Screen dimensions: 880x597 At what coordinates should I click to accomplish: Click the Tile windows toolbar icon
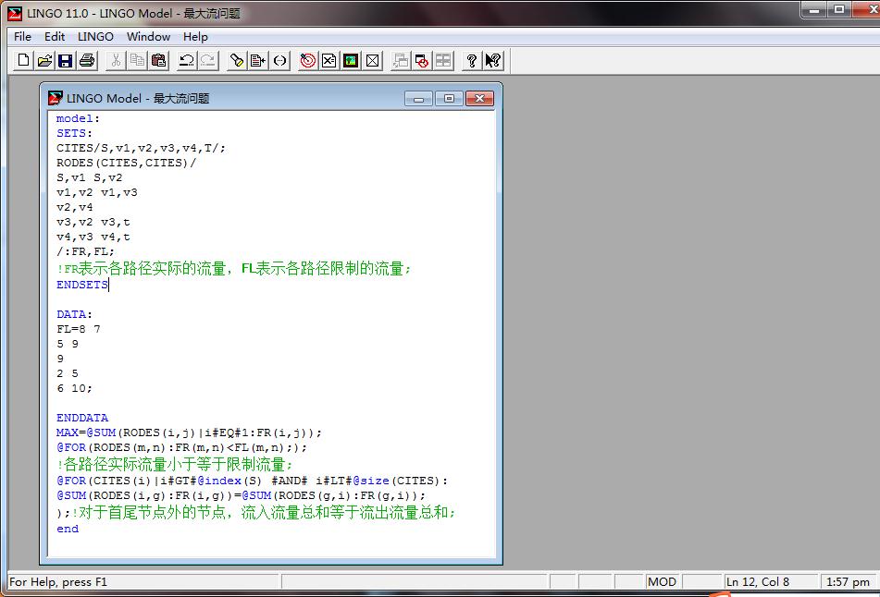(444, 61)
